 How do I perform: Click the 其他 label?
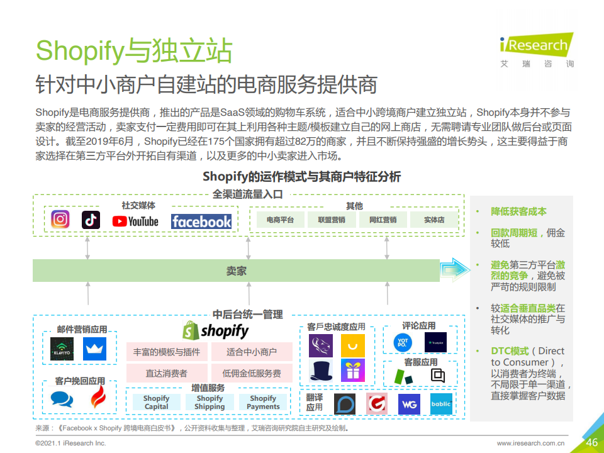point(354,206)
